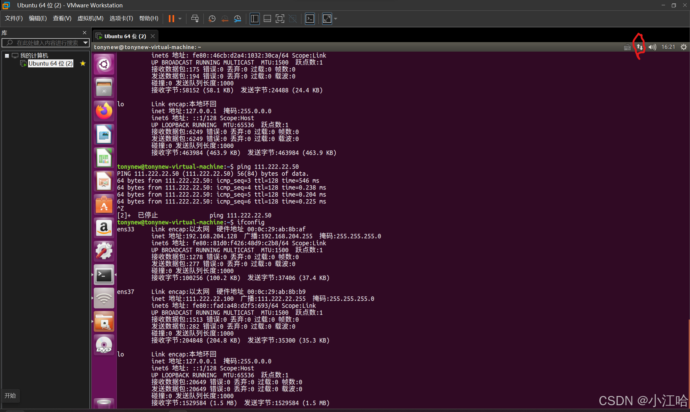Open the Amazon launcher icon
The image size is (690, 412).
(x=104, y=228)
